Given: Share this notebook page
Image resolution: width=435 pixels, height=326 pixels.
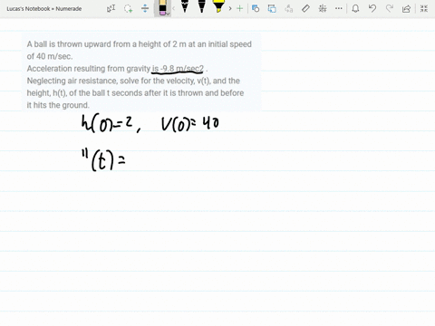Looking at the screenshot, I should [x=406, y=8].
